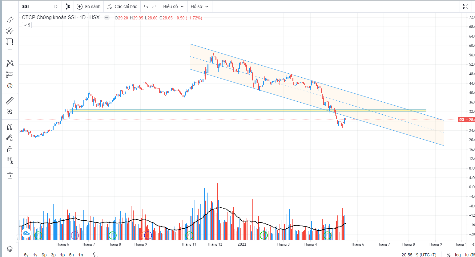This screenshot has width=475, height=257.
Task: Collapse the indicator legend showing 9
Action: tap(27, 25)
